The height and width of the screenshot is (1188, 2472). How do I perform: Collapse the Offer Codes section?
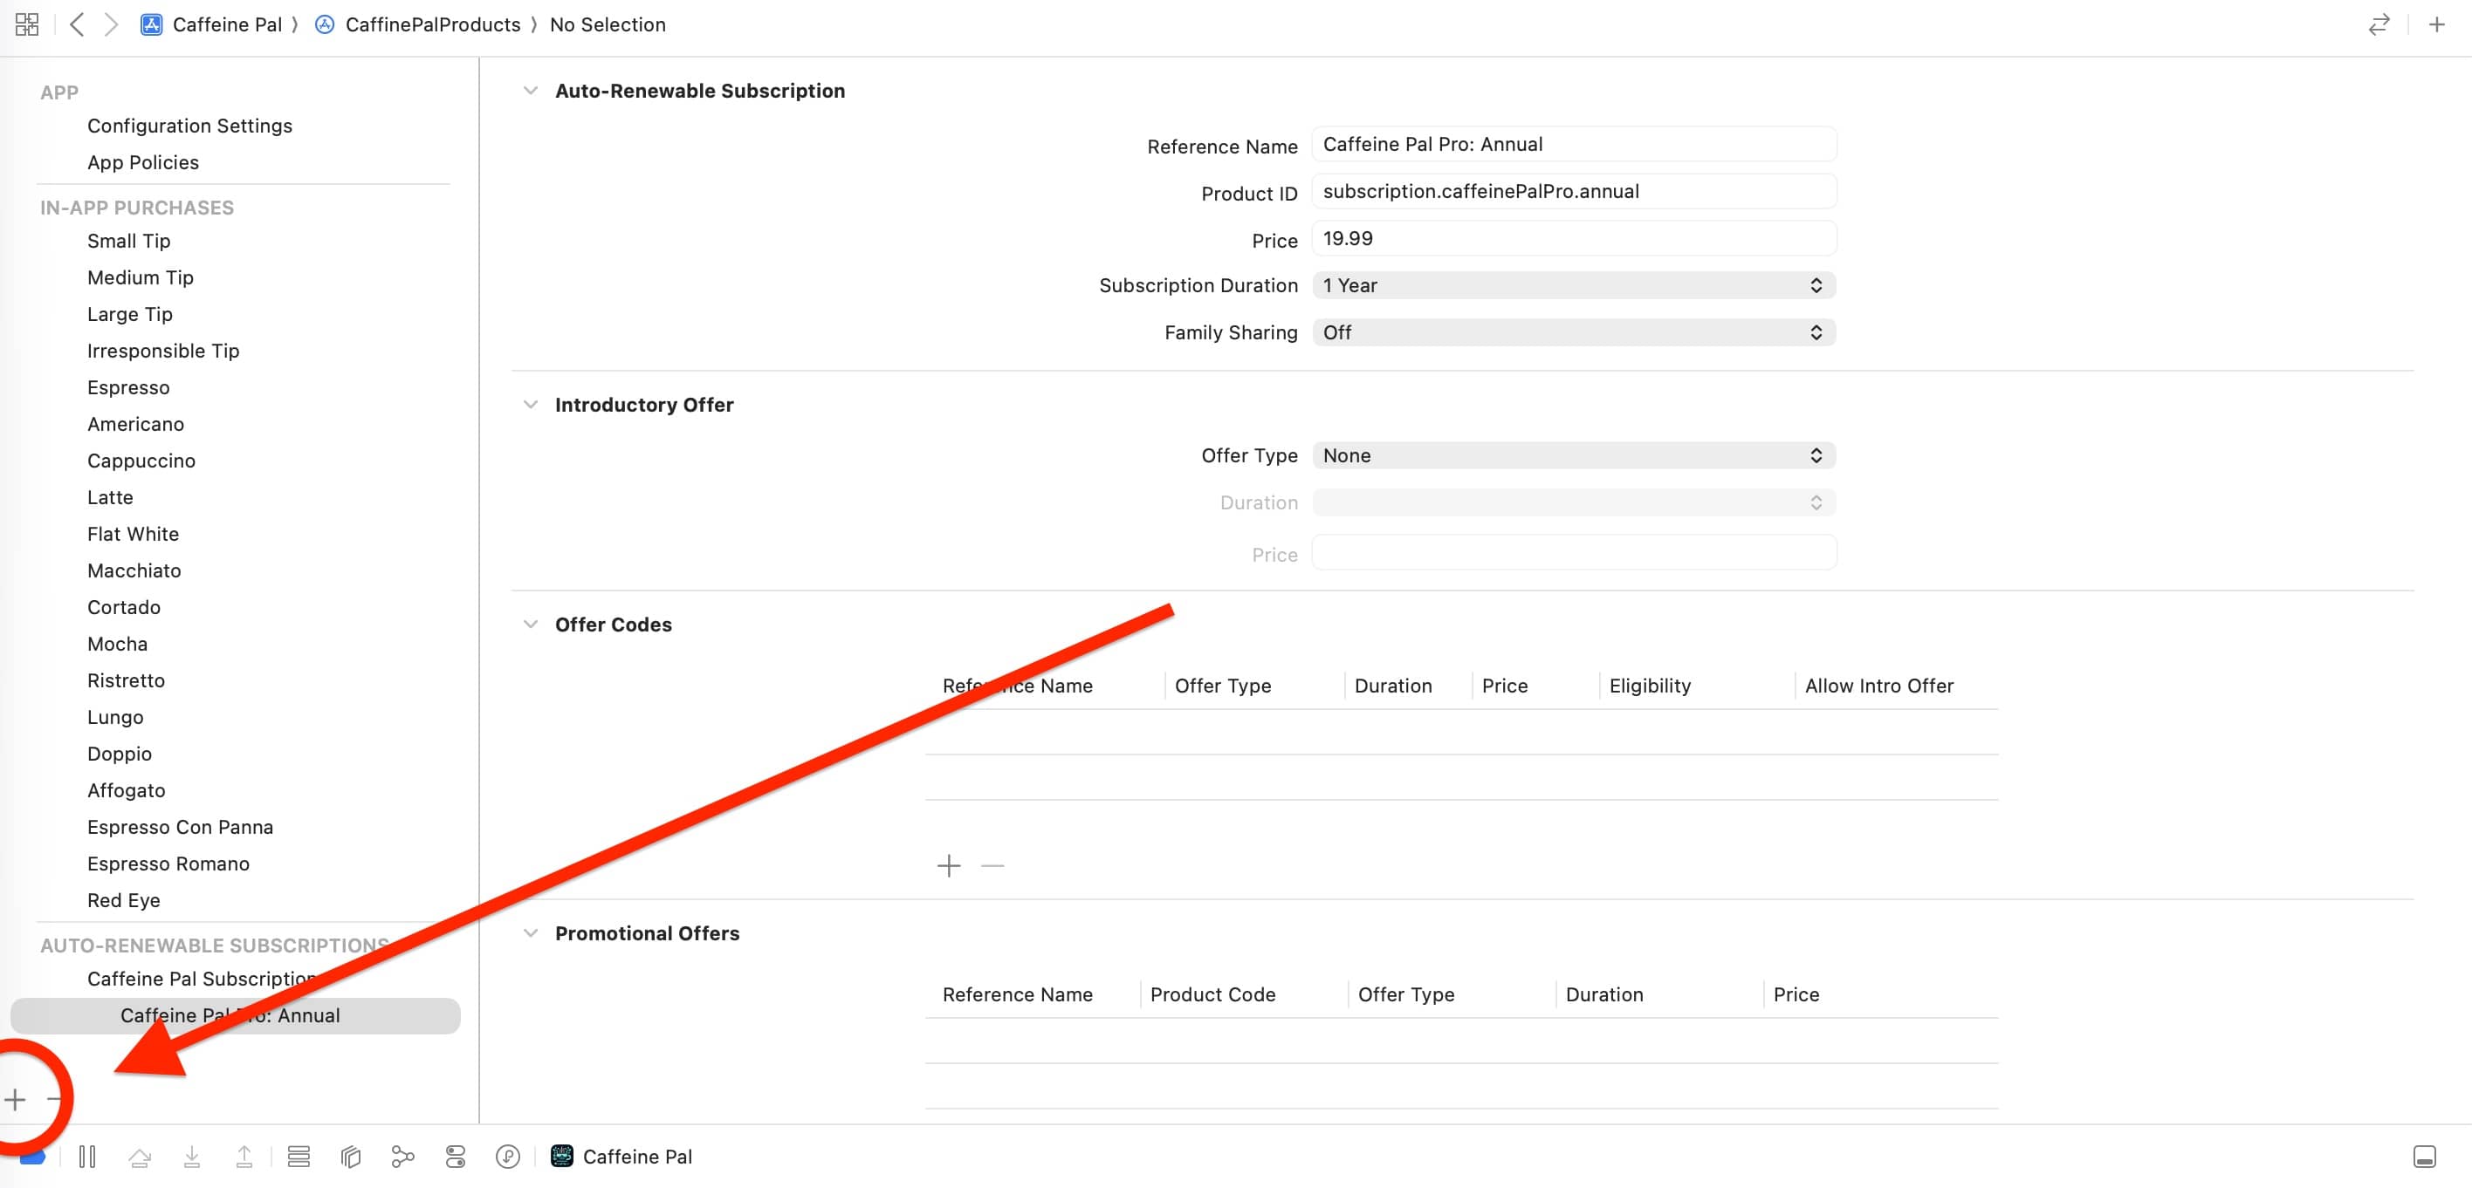(530, 625)
